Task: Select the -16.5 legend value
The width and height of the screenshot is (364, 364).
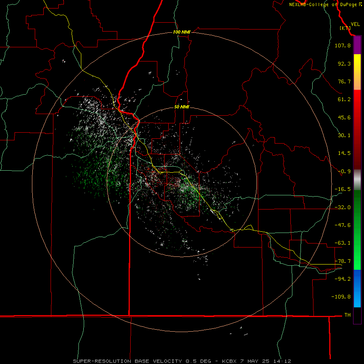Action: [343, 189]
